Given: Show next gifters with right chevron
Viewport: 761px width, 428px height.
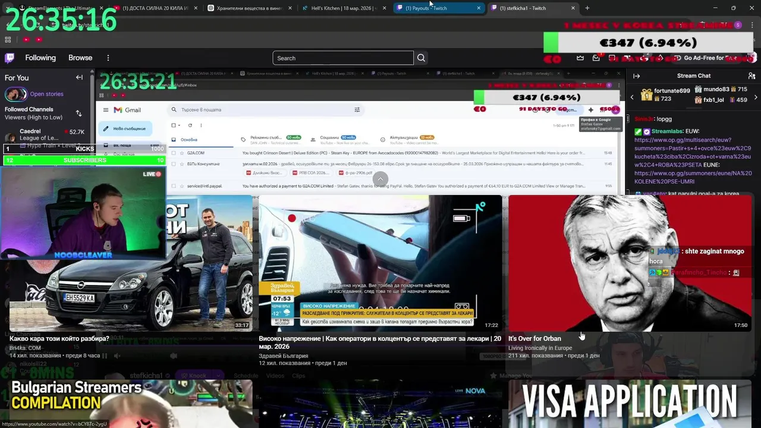Looking at the screenshot, I should [756, 97].
